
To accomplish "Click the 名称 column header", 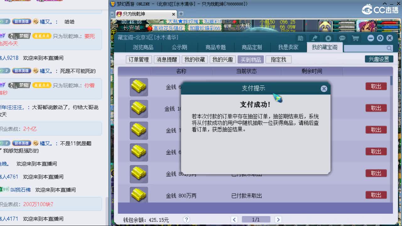I will pyautogui.click(x=181, y=71).
